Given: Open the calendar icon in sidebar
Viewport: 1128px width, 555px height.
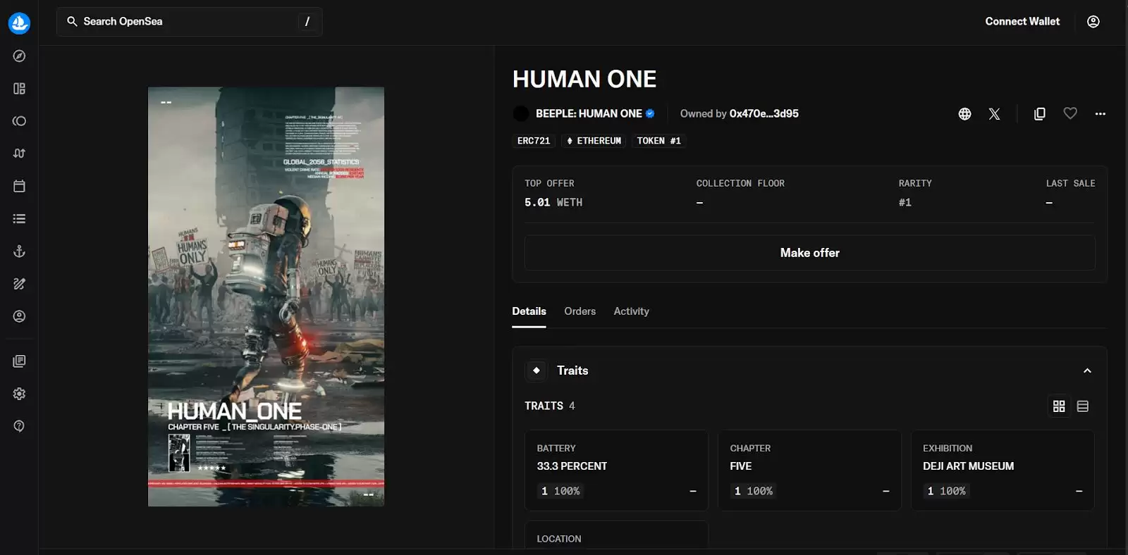Looking at the screenshot, I should click(x=19, y=186).
